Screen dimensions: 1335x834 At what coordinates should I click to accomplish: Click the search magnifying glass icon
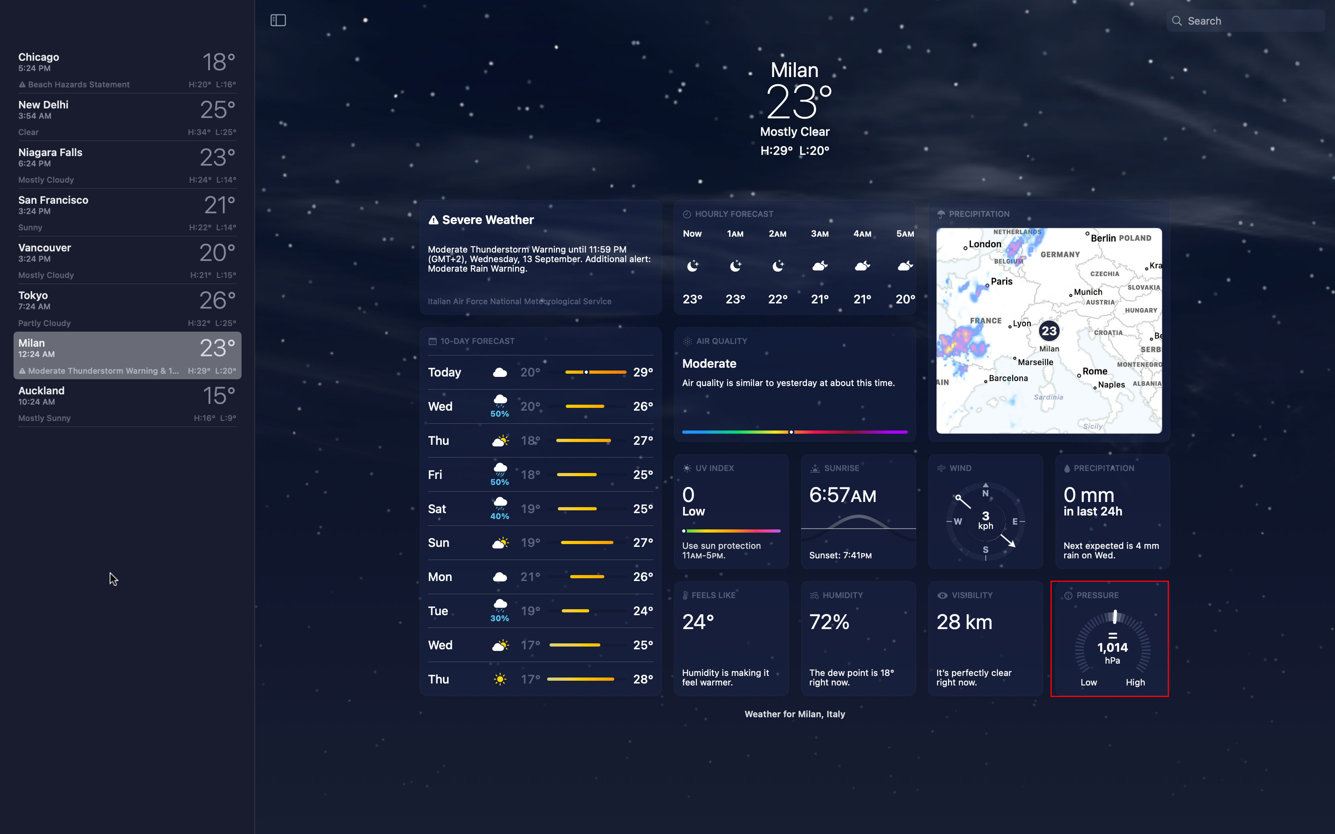click(1177, 21)
